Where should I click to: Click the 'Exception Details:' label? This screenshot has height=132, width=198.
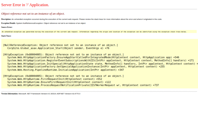(9, 23)
